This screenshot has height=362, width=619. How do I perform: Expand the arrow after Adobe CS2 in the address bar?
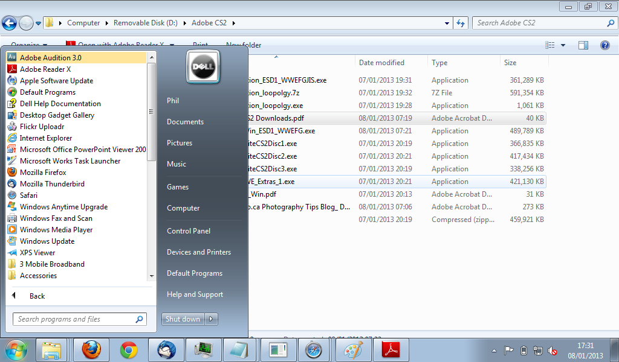tap(234, 24)
